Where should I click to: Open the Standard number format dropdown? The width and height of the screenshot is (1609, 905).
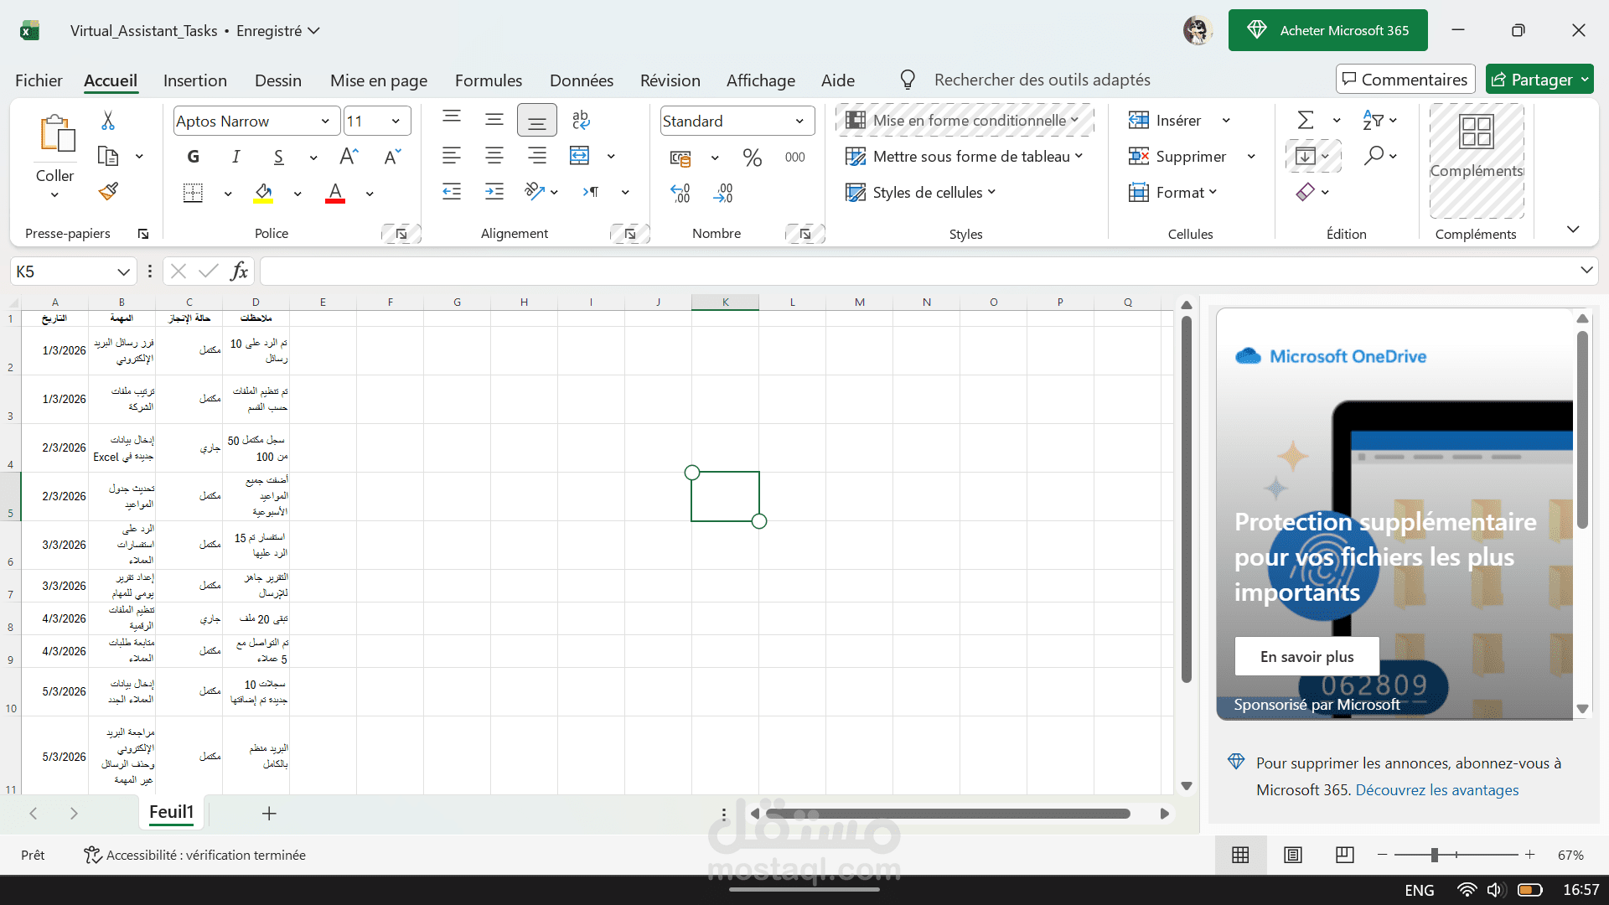tap(799, 121)
